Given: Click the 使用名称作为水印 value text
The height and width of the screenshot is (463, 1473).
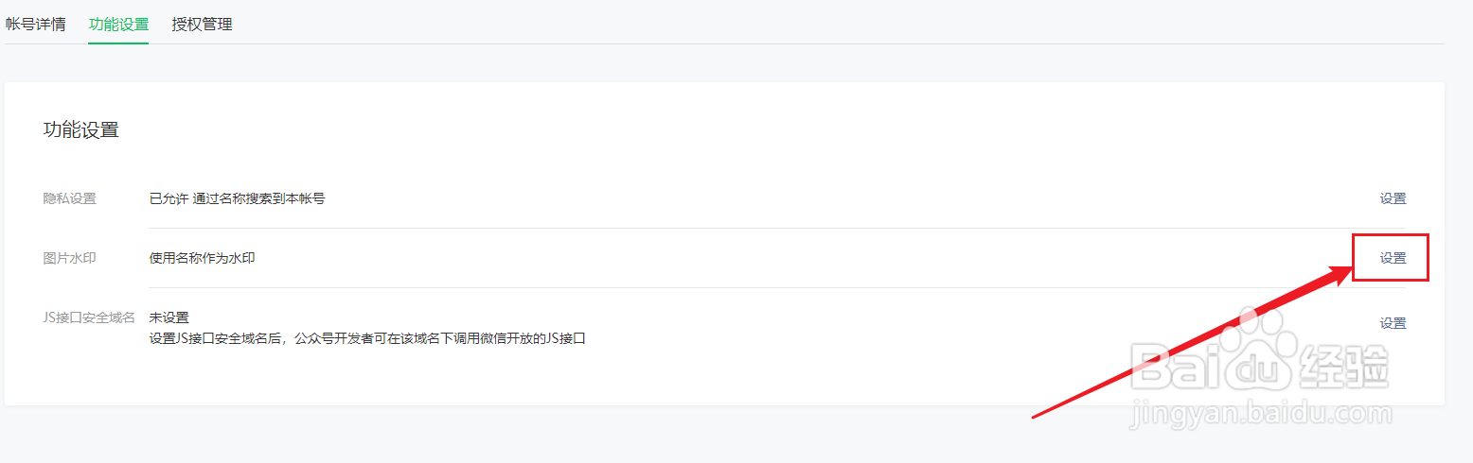Looking at the screenshot, I should point(202,258).
